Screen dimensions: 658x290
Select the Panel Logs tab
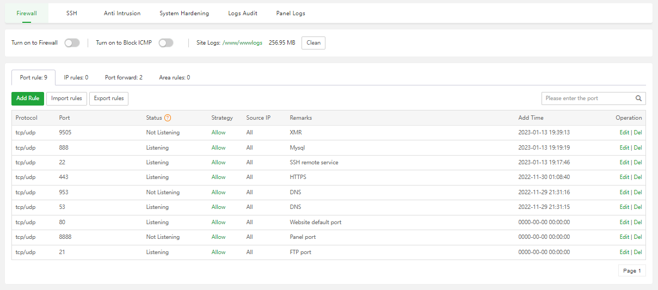tap(291, 13)
